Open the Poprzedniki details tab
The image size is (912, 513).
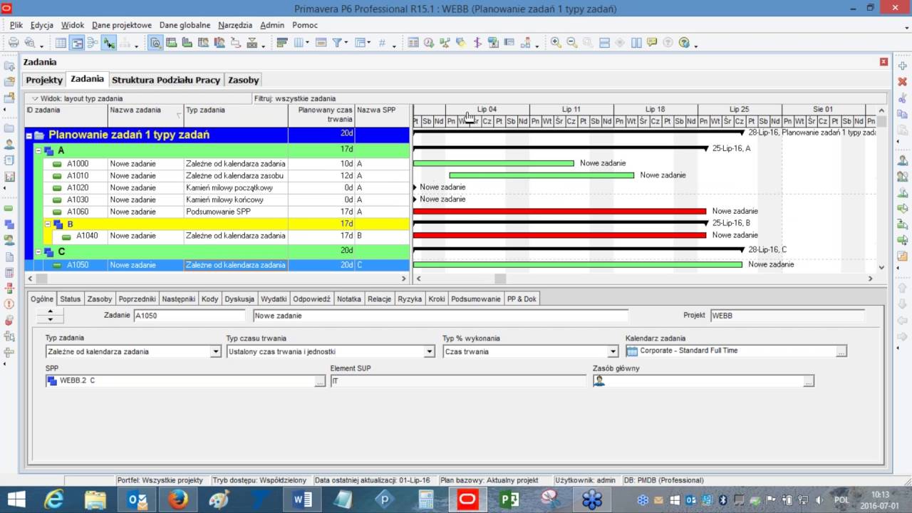click(x=137, y=299)
